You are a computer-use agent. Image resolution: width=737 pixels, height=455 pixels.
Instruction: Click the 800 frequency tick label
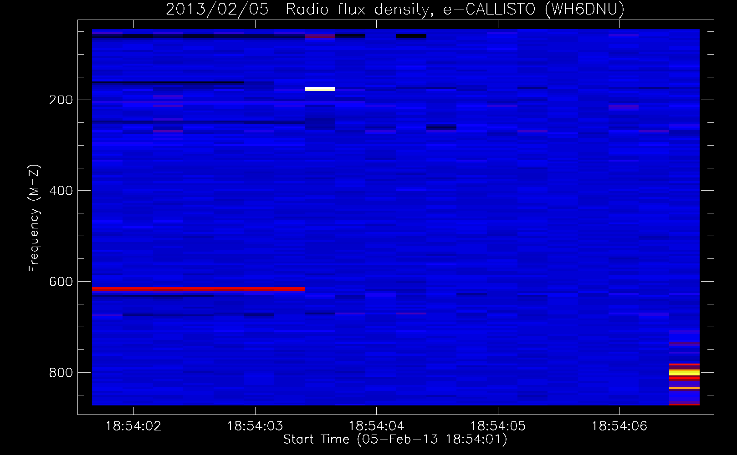point(61,373)
